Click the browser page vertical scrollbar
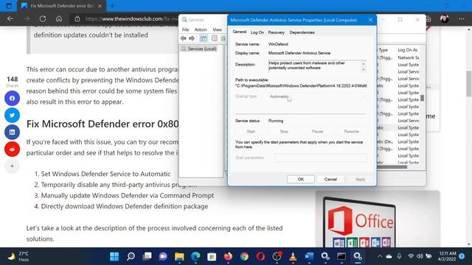This screenshot has width=472, height=265. pyautogui.click(x=469, y=84)
